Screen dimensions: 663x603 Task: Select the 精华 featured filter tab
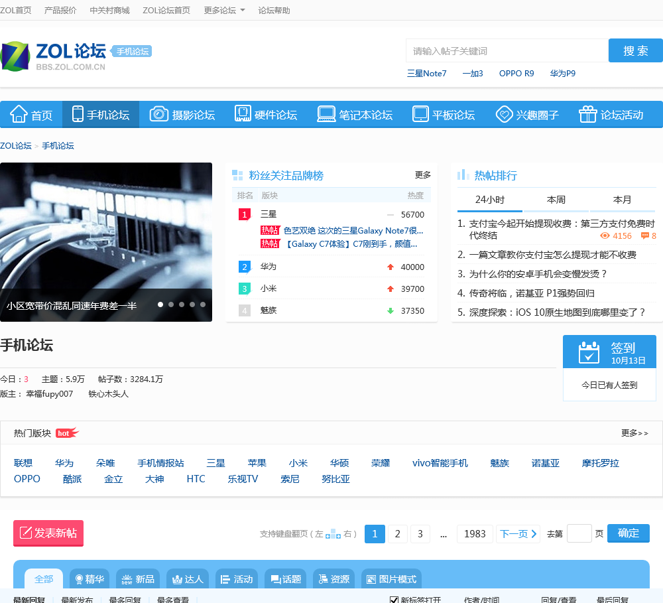(x=90, y=579)
